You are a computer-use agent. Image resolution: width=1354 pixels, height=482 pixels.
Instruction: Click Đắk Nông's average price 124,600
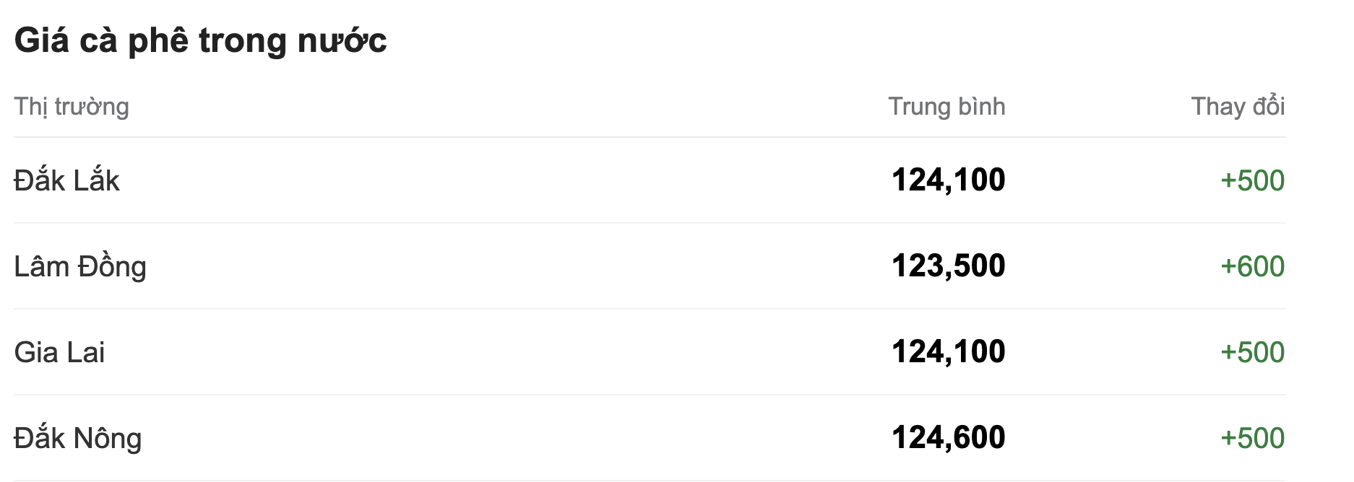click(948, 438)
